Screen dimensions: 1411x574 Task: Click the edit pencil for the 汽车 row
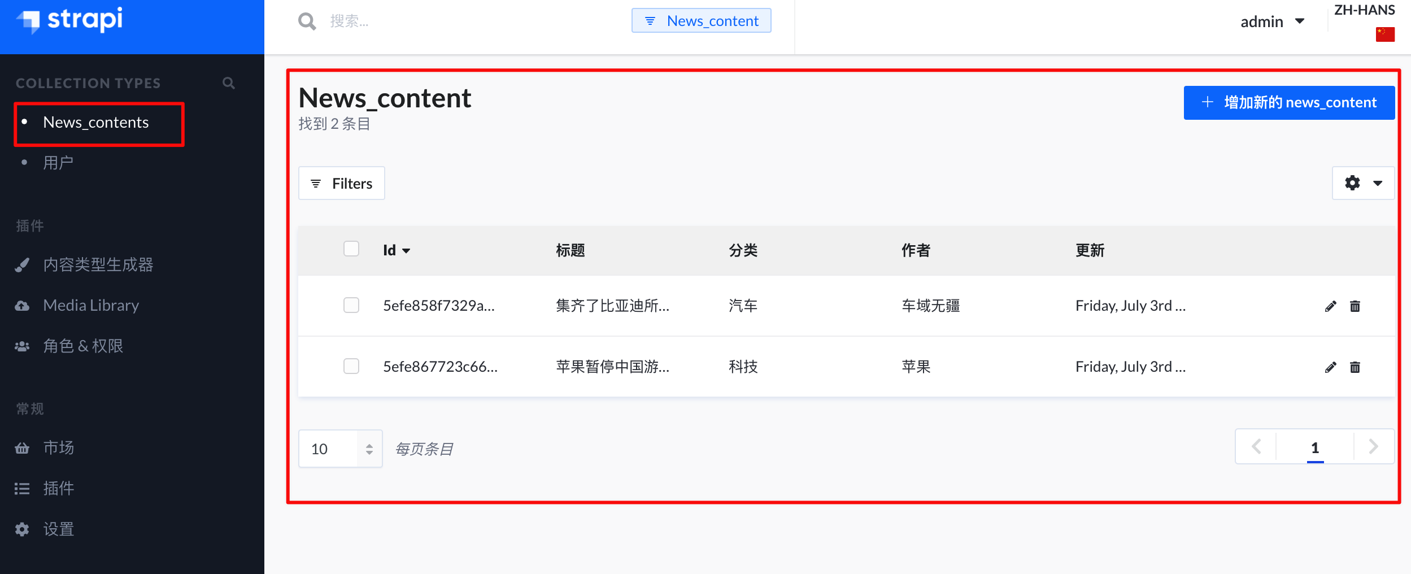tap(1330, 306)
